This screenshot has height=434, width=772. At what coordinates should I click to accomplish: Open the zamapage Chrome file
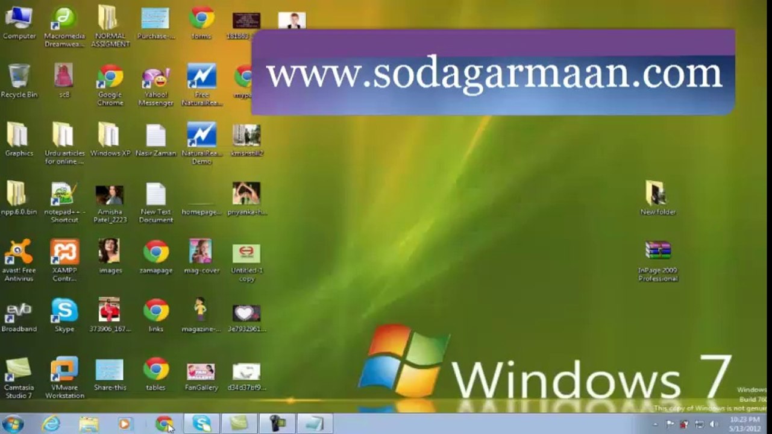click(155, 256)
